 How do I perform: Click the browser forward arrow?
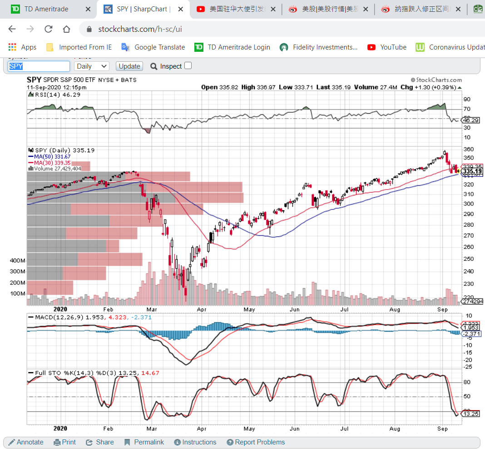tap(30, 29)
